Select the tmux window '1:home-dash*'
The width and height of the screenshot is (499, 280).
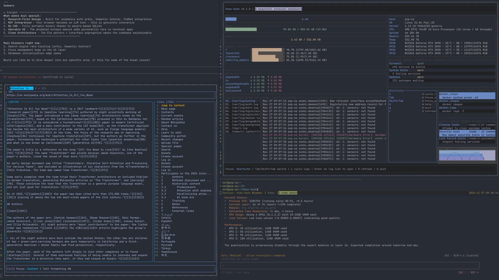pyautogui.click(x=288, y=193)
